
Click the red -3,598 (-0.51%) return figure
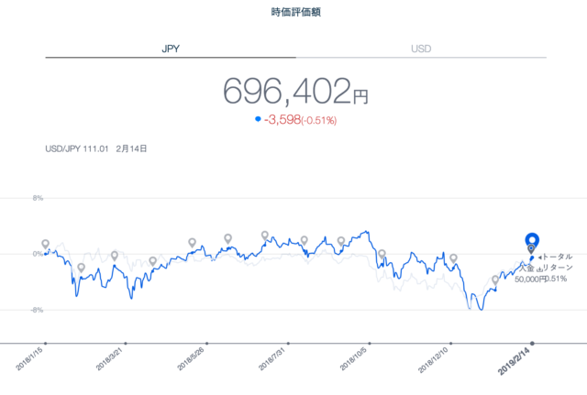pos(299,120)
